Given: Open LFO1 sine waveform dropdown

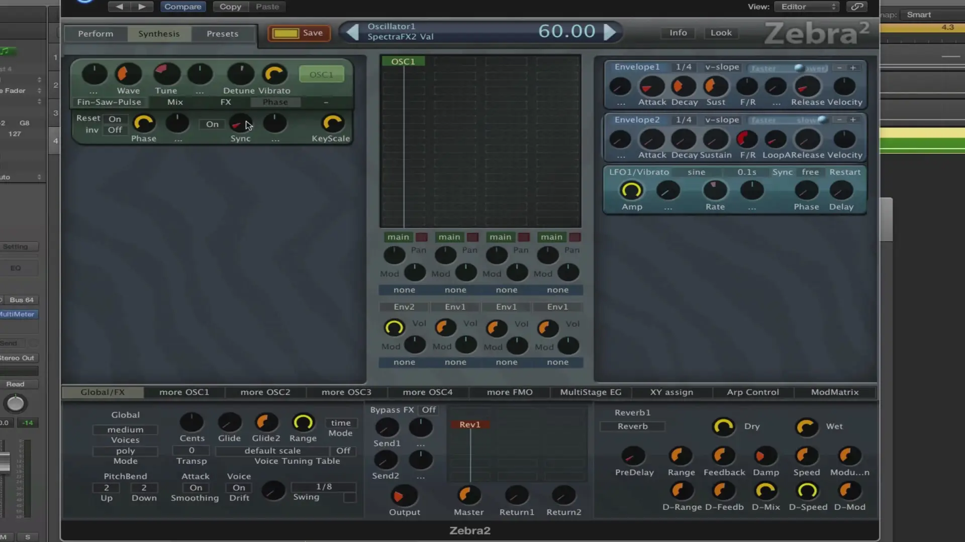Looking at the screenshot, I should pos(696,172).
